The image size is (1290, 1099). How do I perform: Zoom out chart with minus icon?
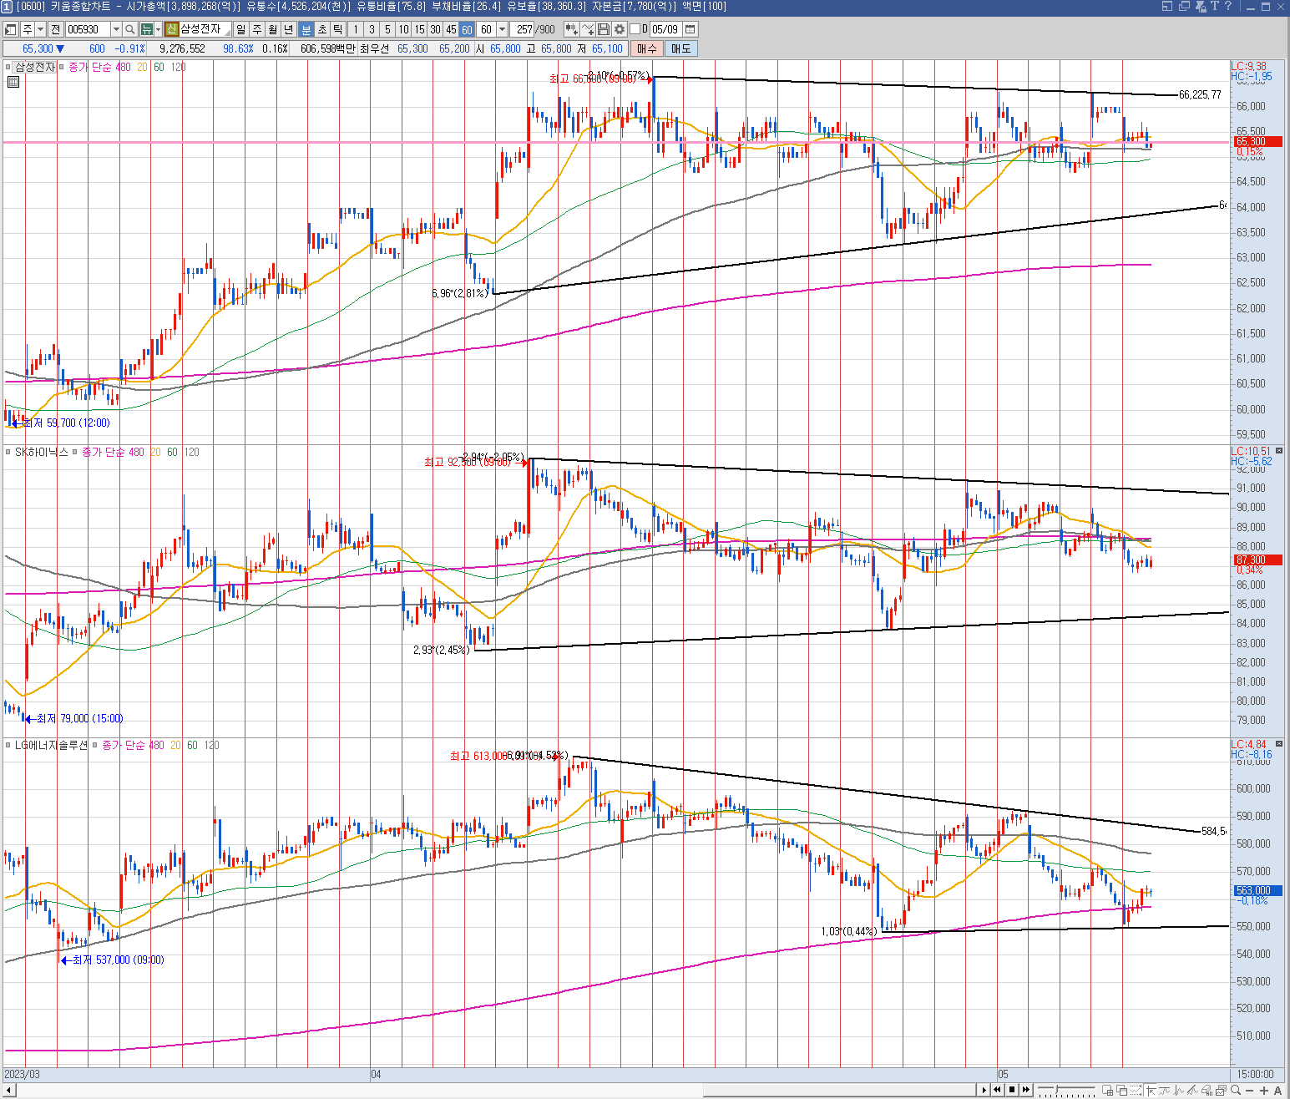click(1250, 1091)
